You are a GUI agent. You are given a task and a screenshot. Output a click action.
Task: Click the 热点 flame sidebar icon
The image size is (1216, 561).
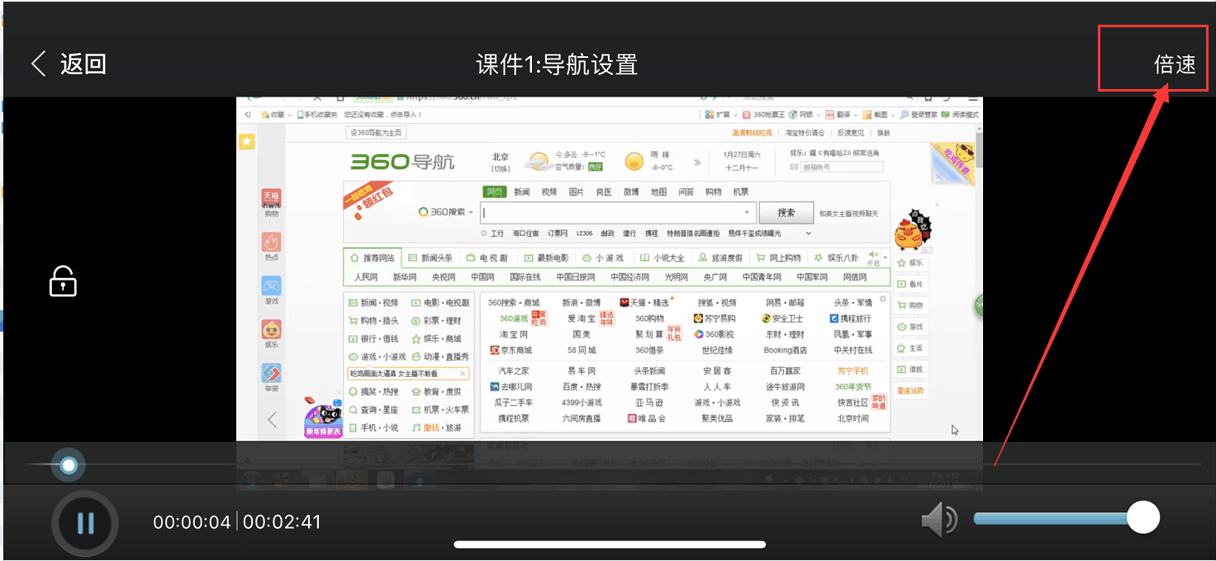point(271,246)
